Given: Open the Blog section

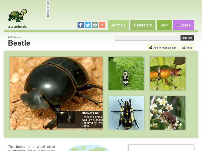Looking at the screenshot, I should (x=164, y=25).
